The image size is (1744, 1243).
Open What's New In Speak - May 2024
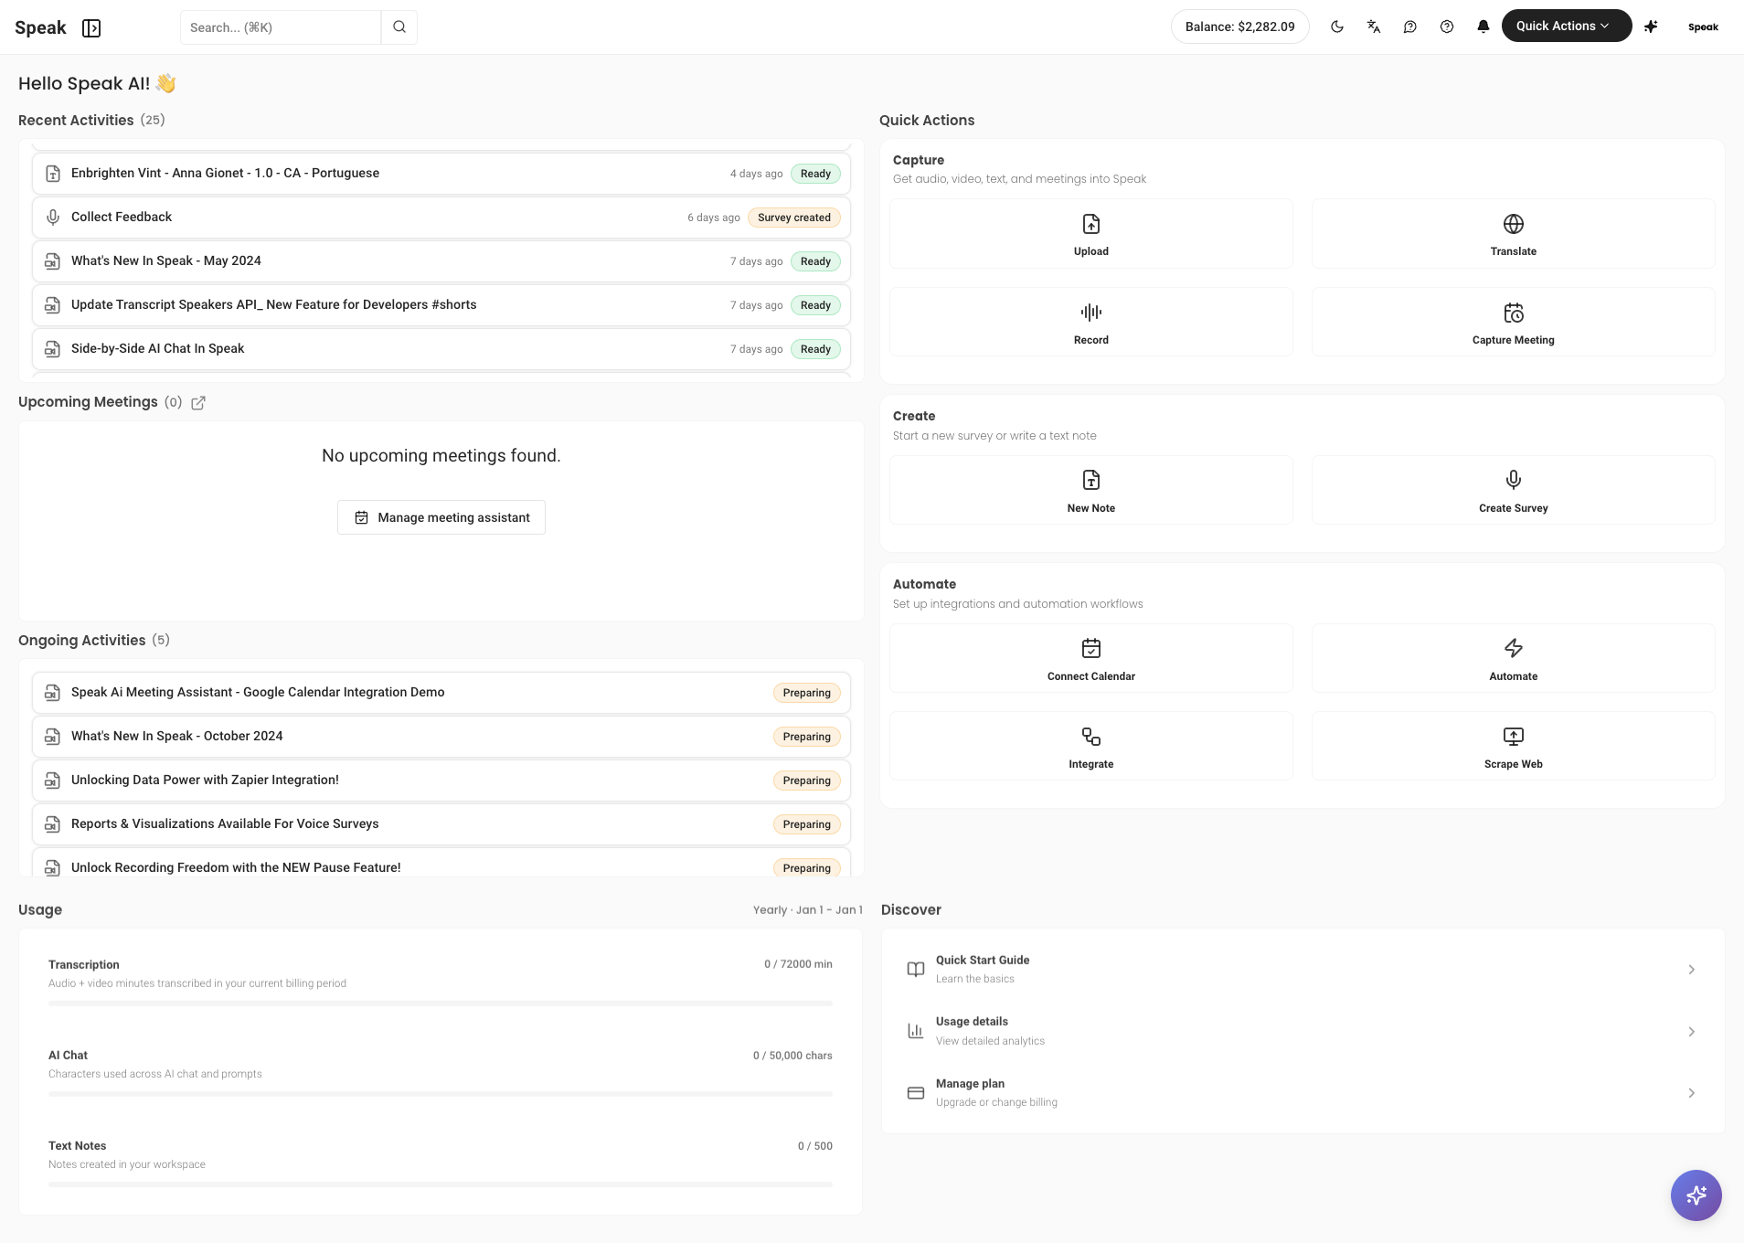(x=441, y=261)
